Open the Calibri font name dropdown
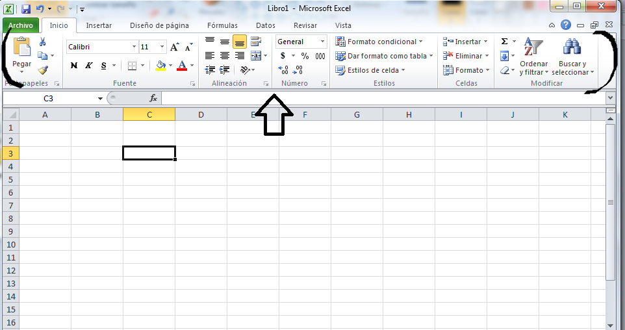625x330 pixels. [x=134, y=47]
